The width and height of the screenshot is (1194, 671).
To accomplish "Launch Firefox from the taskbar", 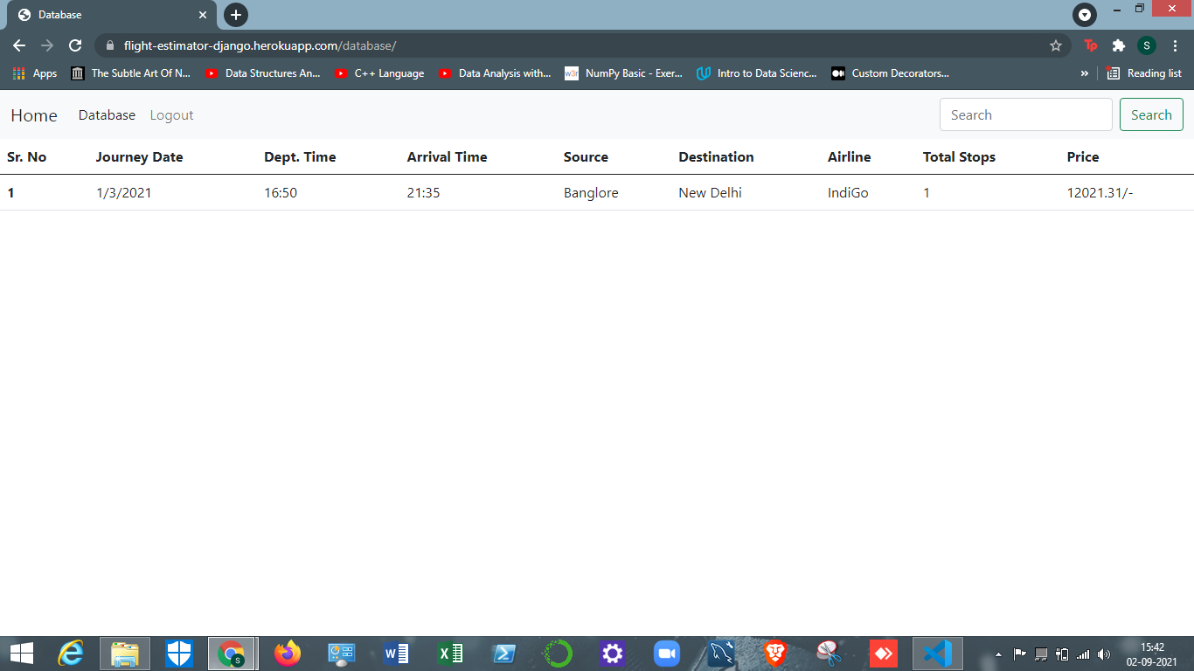I will tap(287, 654).
